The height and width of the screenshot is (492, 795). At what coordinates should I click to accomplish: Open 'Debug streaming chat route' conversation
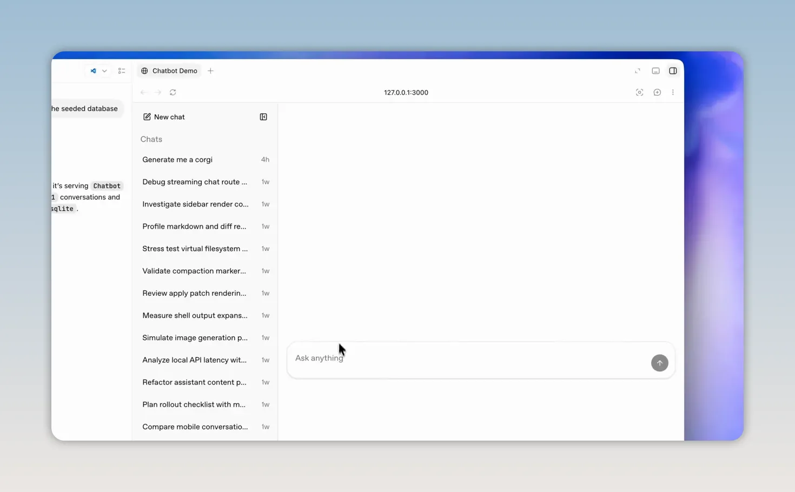coord(206,182)
